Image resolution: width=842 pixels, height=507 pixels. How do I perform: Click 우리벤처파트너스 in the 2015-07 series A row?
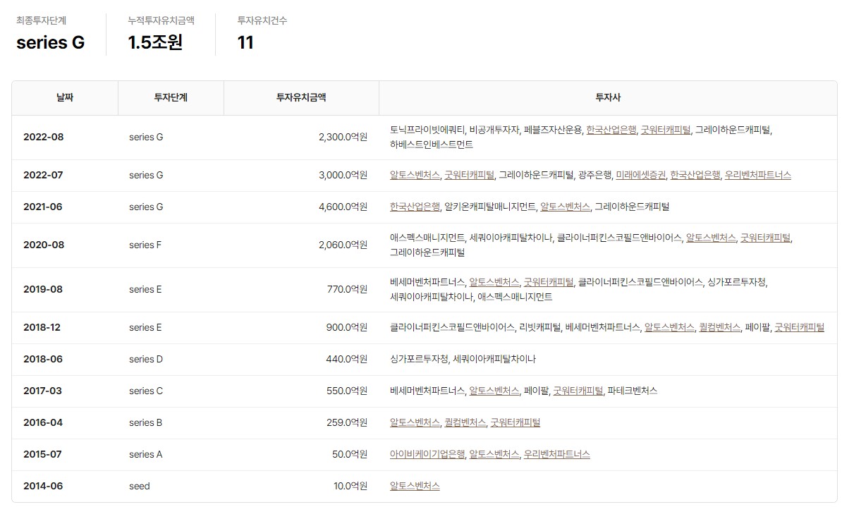pos(556,454)
